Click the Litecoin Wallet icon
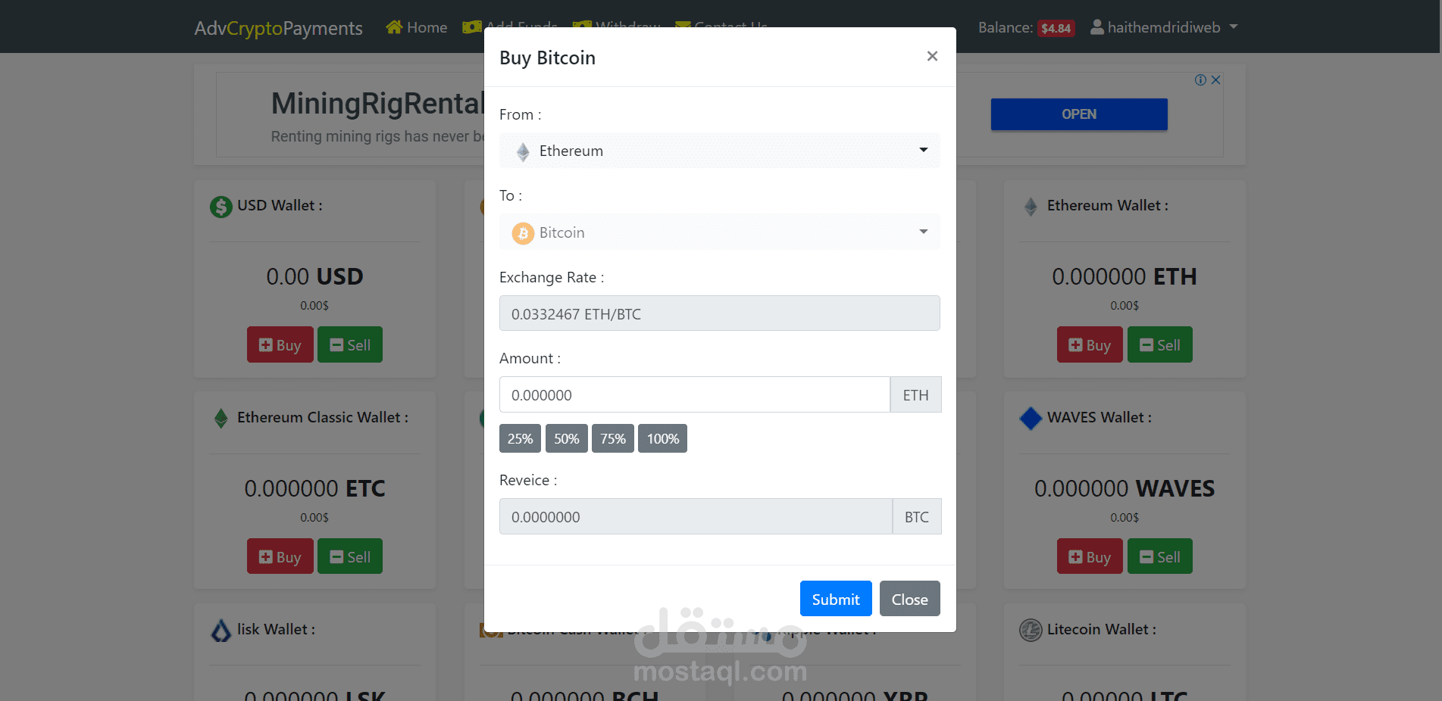The height and width of the screenshot is (701, 1442). (1031, 630)
